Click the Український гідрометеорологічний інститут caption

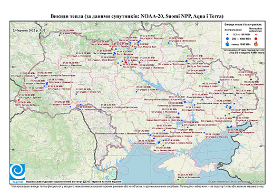73,182
